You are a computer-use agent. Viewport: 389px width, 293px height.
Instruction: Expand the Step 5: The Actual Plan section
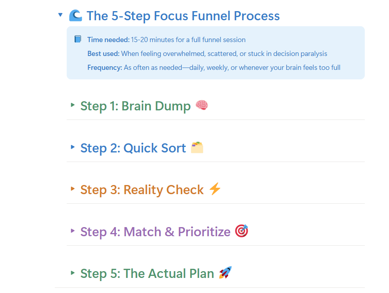click(73, 273)
